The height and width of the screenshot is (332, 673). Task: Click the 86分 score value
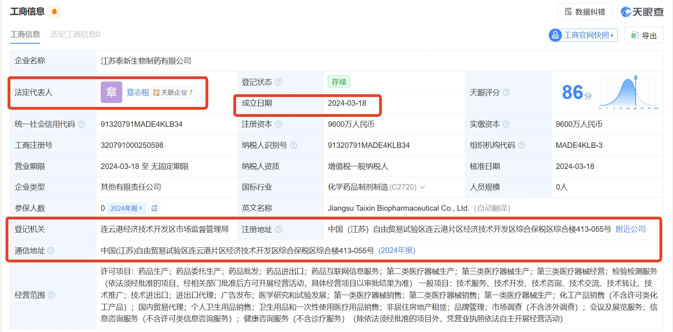click(577, 93)
